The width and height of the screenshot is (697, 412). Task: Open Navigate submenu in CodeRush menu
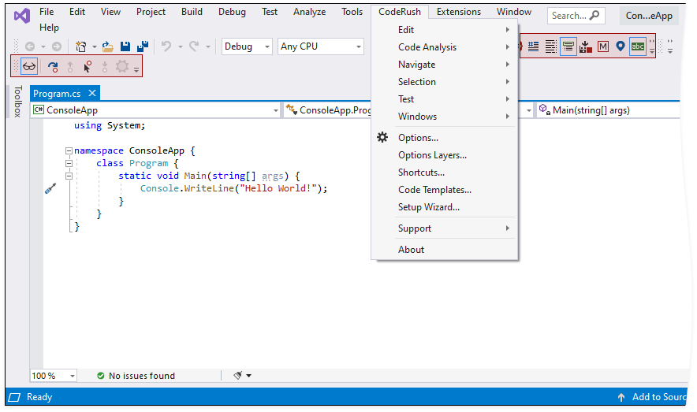click(445, 65)
